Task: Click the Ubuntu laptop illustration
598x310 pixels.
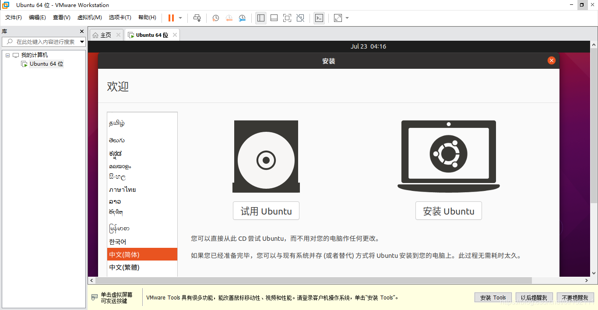Action: (x=449, y=156)
